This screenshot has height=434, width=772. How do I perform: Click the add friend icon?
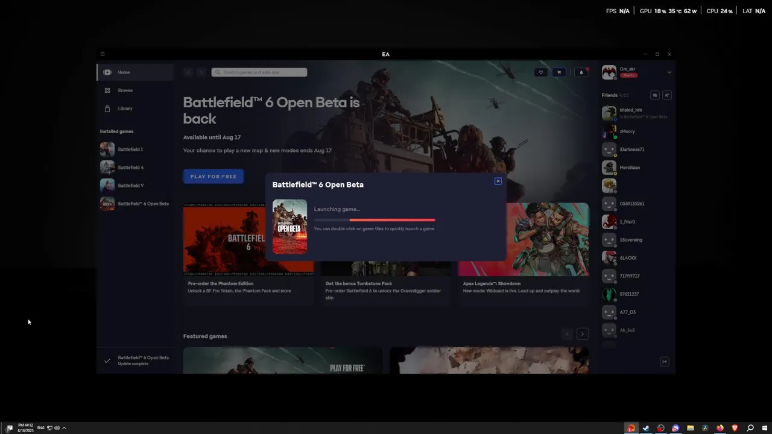(667, 95)
